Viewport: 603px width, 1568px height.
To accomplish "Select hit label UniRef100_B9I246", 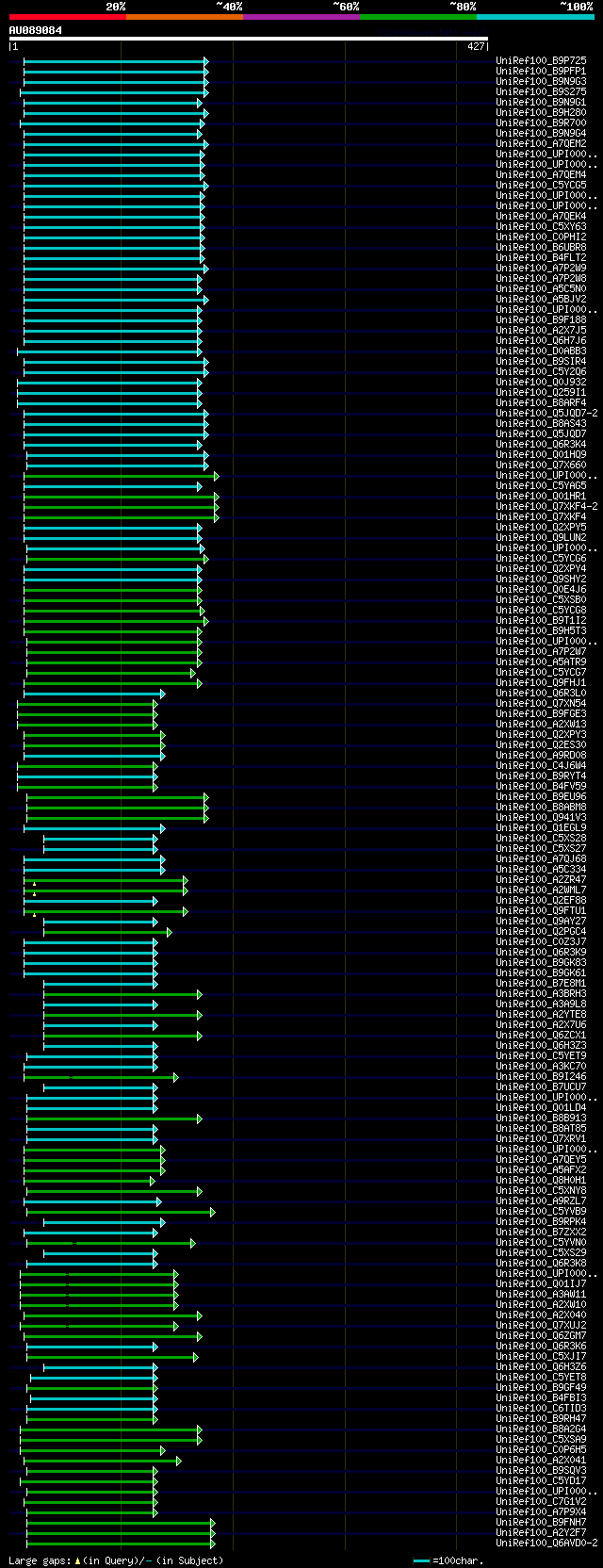I will tap(541, 1076).
